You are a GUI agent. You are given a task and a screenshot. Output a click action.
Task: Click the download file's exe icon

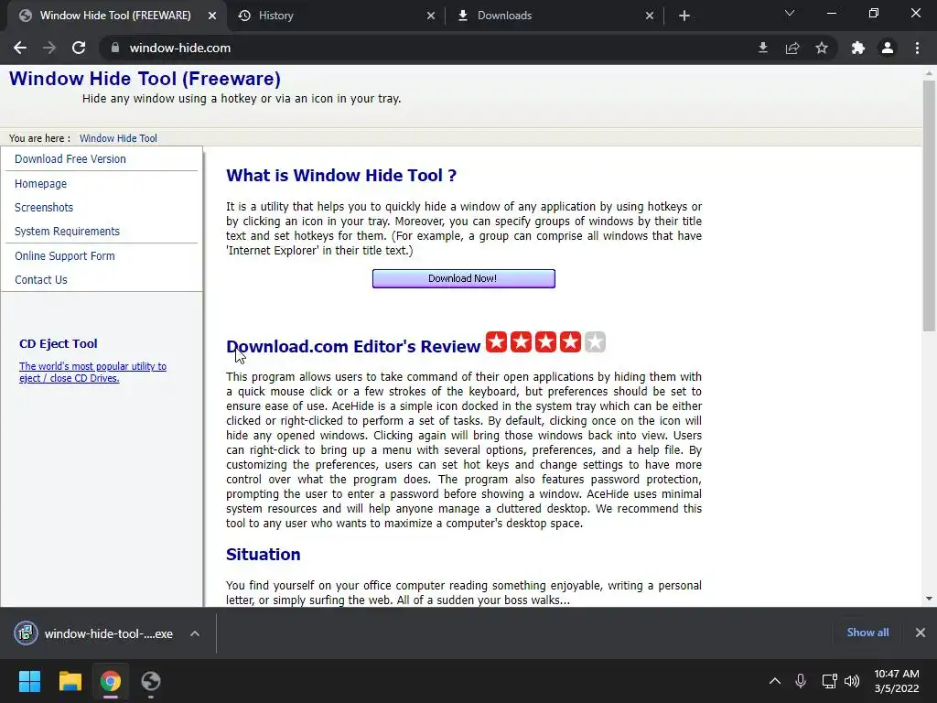click(x=26, y=633)
